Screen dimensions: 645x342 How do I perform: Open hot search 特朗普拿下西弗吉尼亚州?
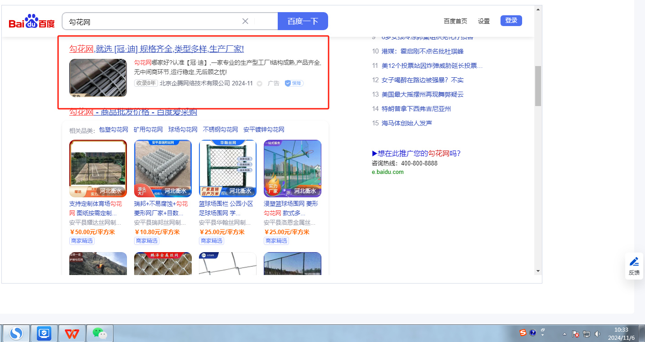tap(416, 109)
